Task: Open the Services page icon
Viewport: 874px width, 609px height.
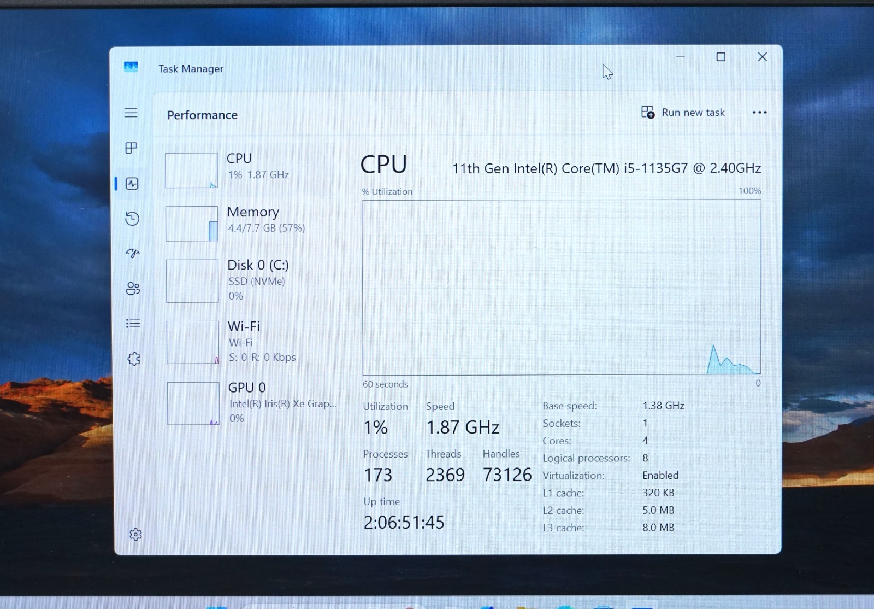Action: pos(134,359)
